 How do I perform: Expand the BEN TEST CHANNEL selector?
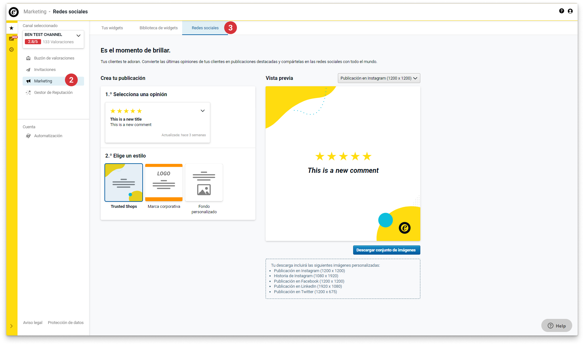(78, 35)
